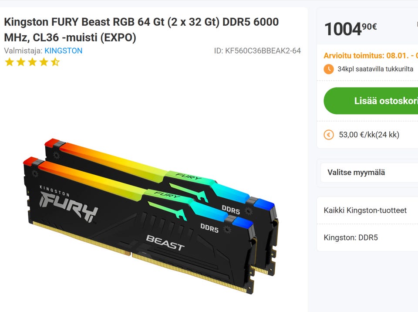
Task: Expand the Valitse myymälä selector
Action: coord(369,173)
